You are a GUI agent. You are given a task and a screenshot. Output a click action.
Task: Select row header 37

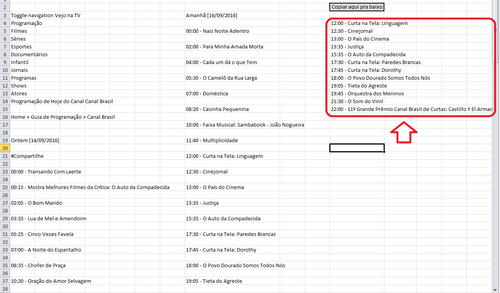pos(5,281)
